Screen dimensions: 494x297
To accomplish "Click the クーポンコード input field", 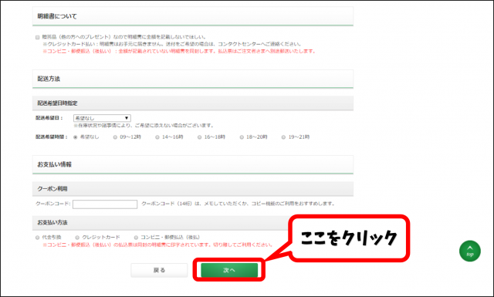I will tap(105, 204).
